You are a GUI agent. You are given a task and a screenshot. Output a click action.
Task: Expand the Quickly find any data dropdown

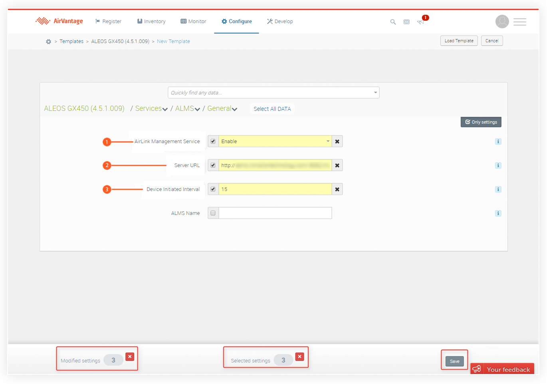coord(375,93)
